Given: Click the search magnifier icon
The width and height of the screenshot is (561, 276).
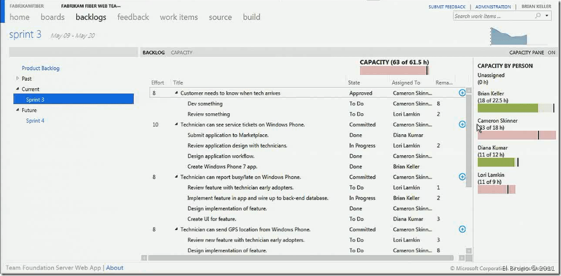Looking at the screenshot, I should tap(538, 16).
